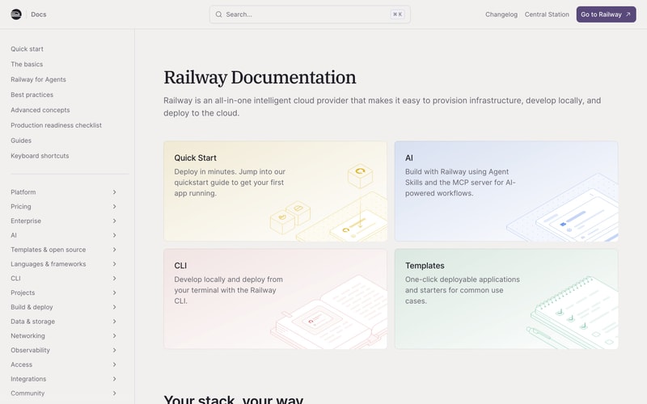The height and width of the screenshot is (404, 647).
Task: Focus the Search input field
Action: pyautogui.click(x=310, y=15)
